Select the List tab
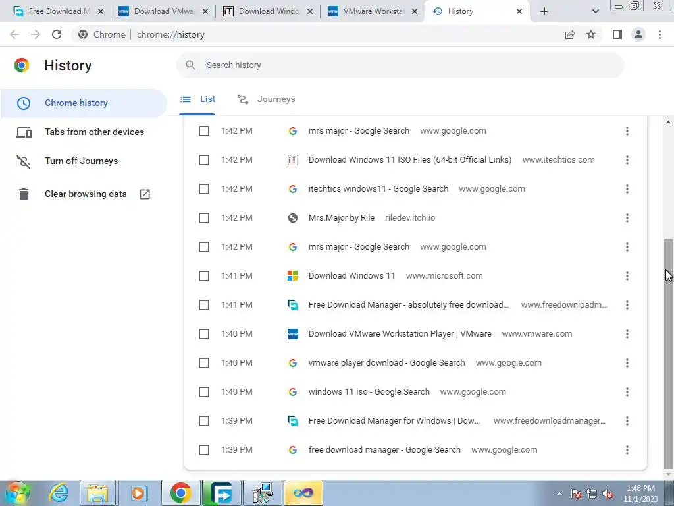674x506 pixels. [197, 99]
